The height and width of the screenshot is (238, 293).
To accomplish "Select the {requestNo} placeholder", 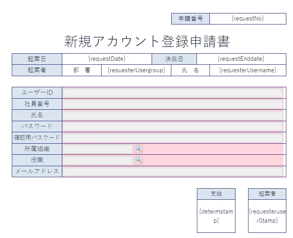I will tap(248, 19).
